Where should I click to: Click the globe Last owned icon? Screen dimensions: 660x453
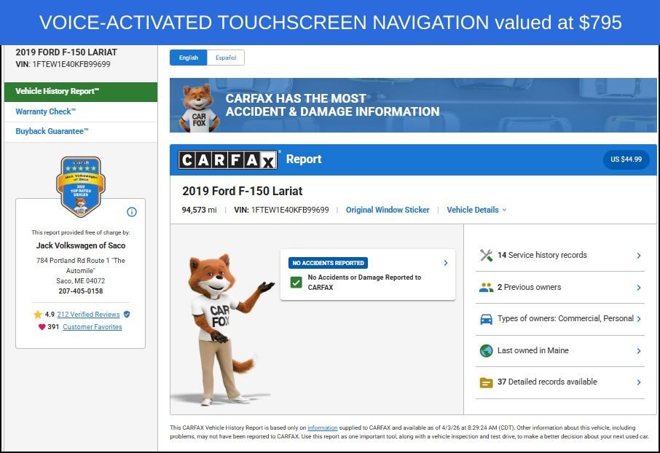(x=487, y=351)
